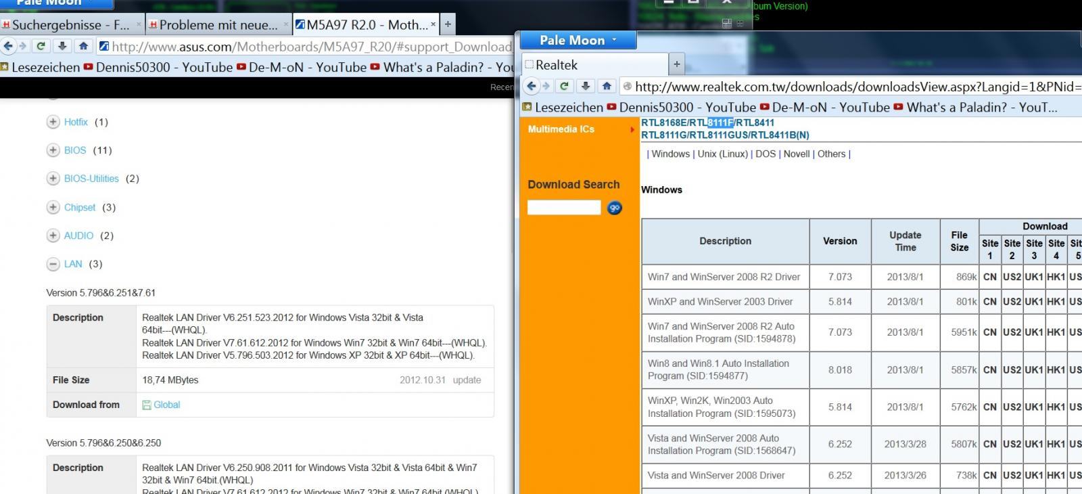Select the Realtek tab
This screenshot has height=494, width=1082.
tap(595, 65)
